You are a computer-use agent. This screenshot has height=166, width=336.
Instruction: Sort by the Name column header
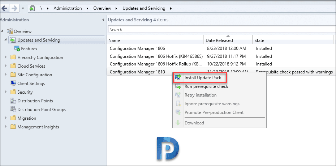(x=156, y=40)
